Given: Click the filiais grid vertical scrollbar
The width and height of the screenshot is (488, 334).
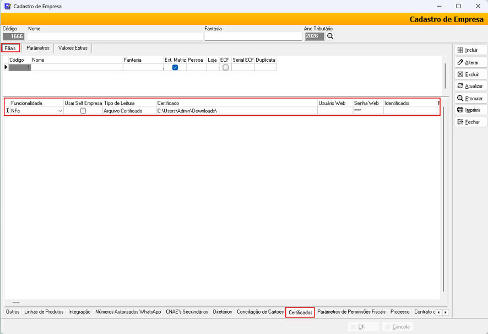Looking at the screenshot, I should pos(446,76).
